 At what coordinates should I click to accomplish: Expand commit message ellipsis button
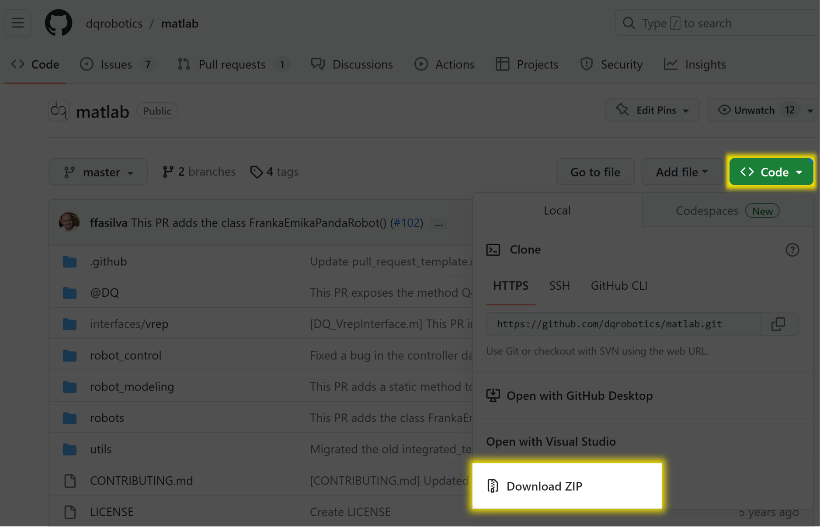(x=438, y=224)
